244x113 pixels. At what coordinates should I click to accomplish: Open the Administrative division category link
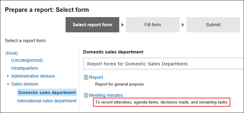(x=33, y=76)
